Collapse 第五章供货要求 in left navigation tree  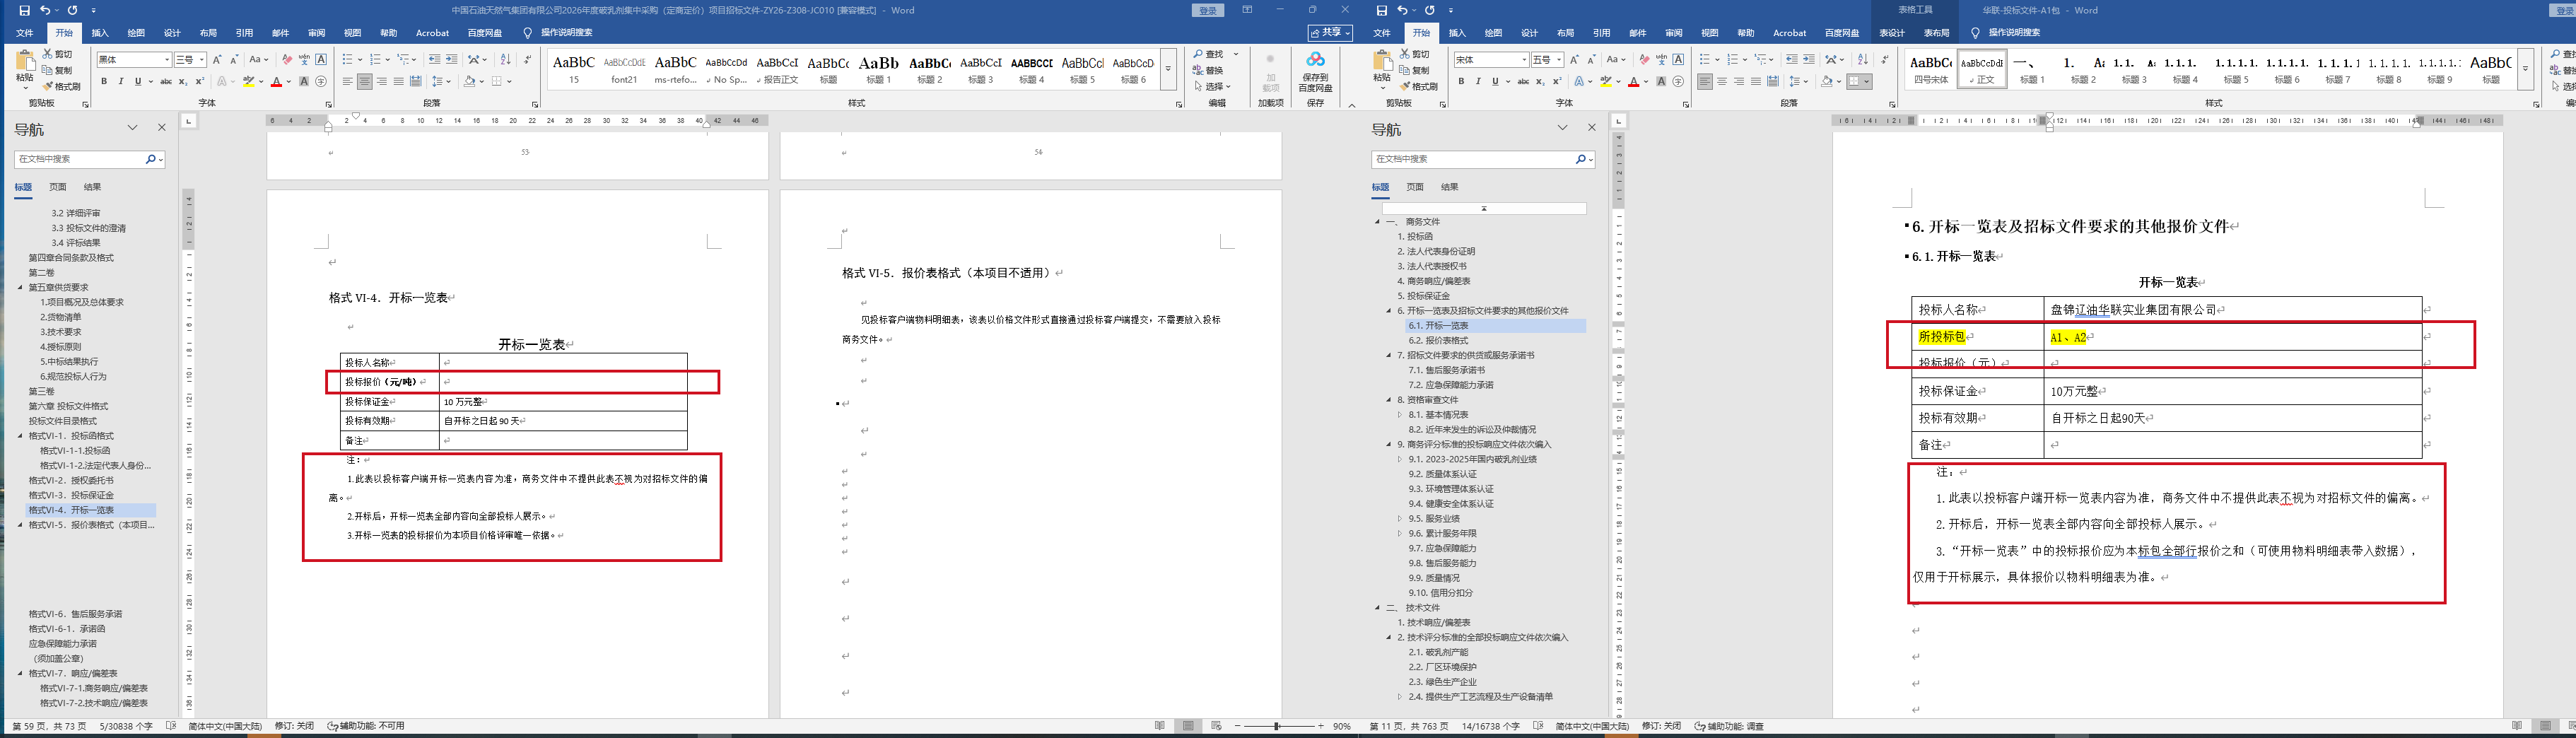coord(20,287)
